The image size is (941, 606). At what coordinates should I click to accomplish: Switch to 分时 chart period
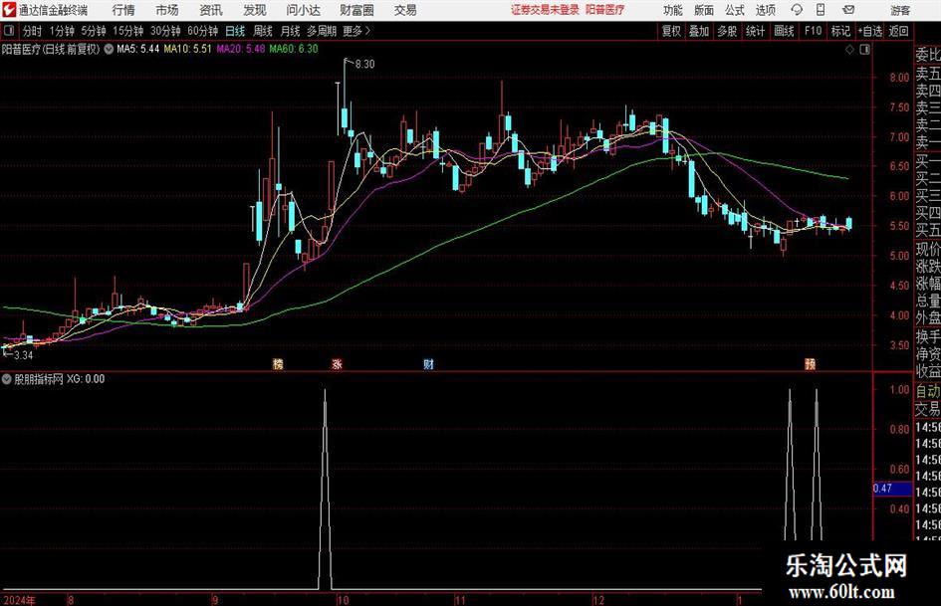coord(33,31)
